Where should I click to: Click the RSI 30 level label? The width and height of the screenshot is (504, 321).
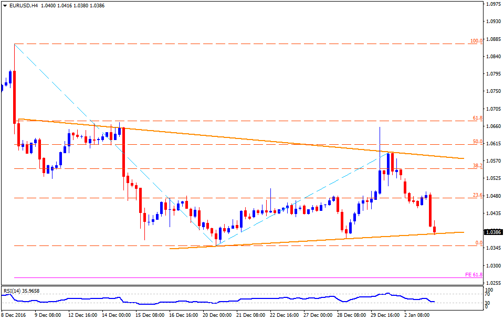[x=487, y=303]
